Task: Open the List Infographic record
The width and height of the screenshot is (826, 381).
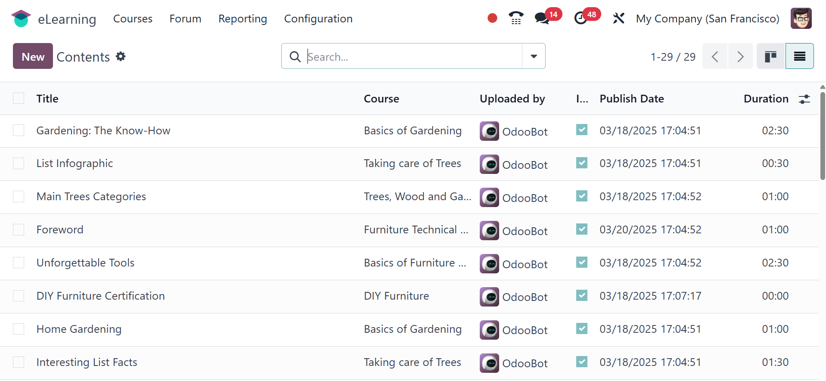Action: click(75, 164)
